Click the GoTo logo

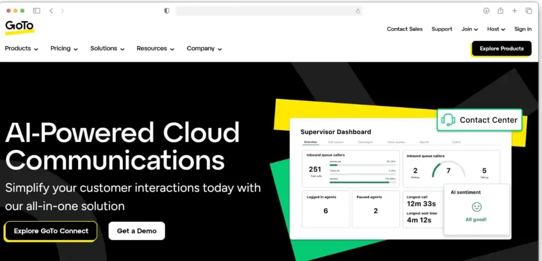point(20,26)
